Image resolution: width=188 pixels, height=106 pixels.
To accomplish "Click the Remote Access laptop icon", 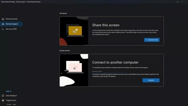I will click(3, 19).
